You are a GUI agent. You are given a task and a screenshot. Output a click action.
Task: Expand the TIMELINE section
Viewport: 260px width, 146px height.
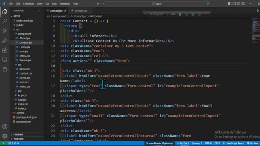pos(18,139)
